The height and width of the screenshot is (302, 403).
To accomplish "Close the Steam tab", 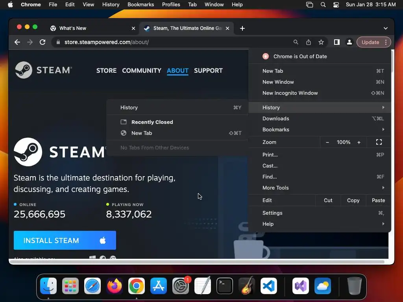I will (227, 28).
